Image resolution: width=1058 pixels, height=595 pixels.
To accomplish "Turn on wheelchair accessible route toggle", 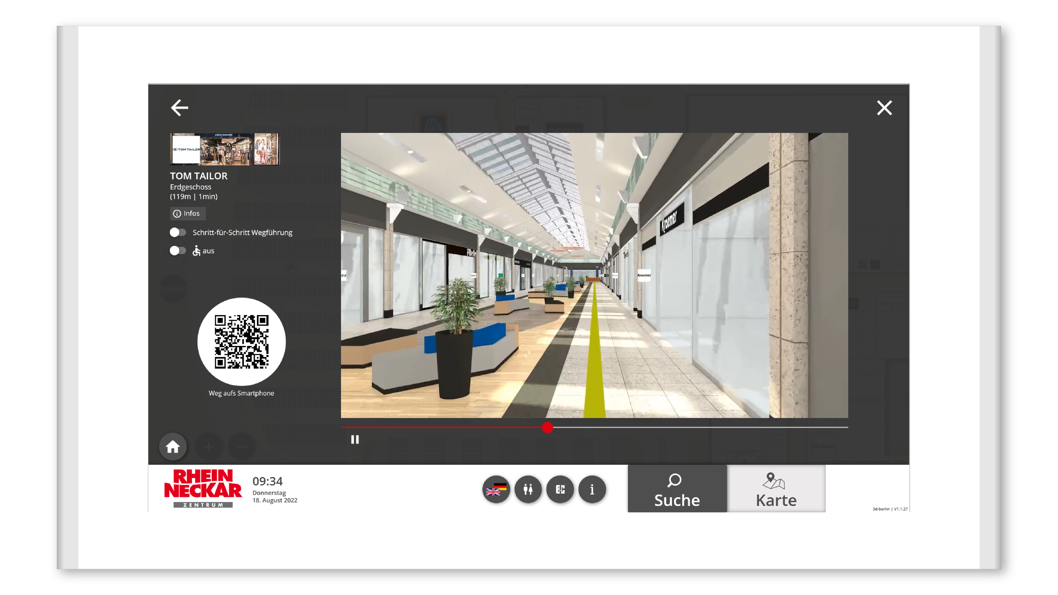I will pyautogui.click(x=178, y=250).
